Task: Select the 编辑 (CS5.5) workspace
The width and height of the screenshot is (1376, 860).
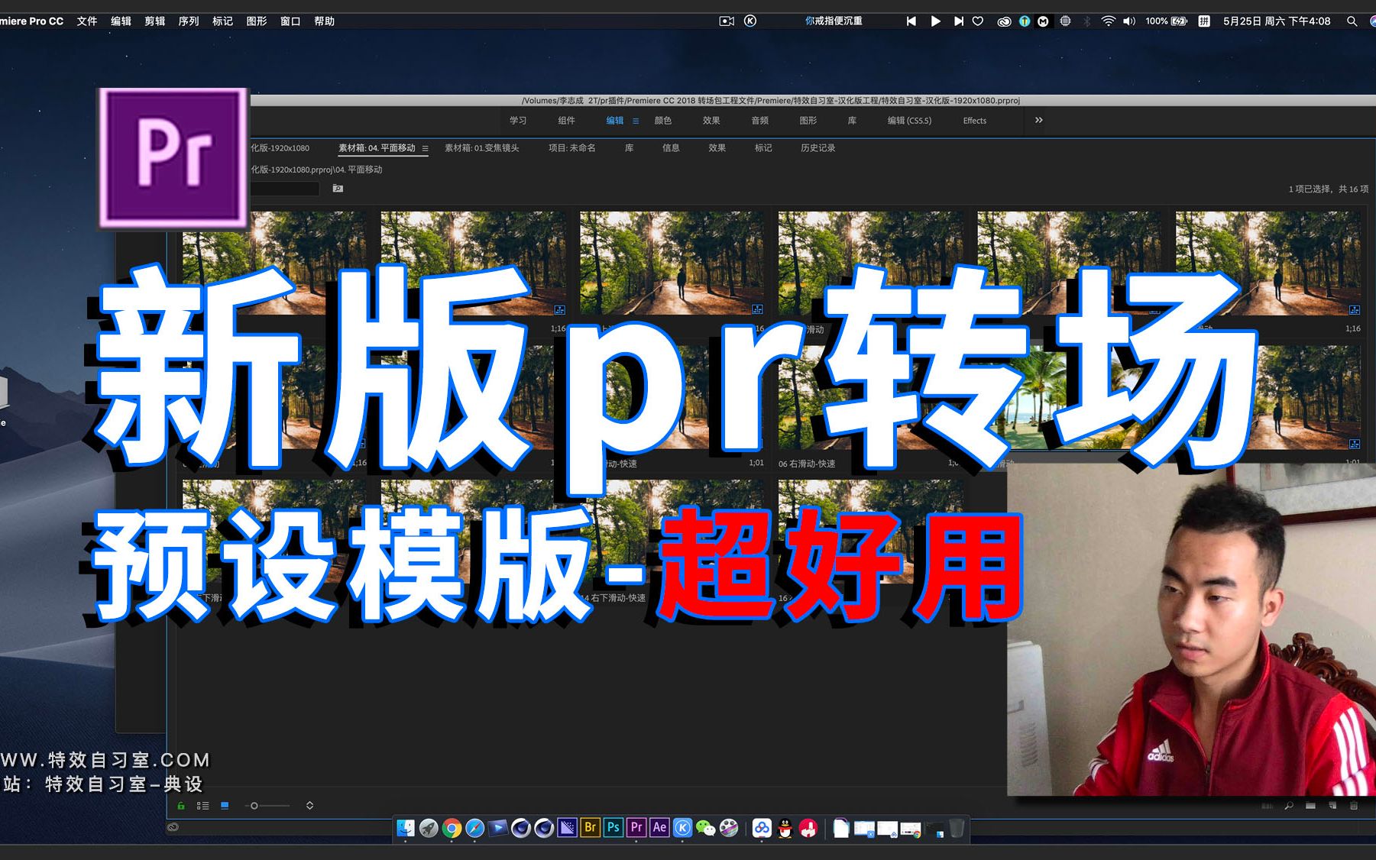Action: click(x=909, y=121)
